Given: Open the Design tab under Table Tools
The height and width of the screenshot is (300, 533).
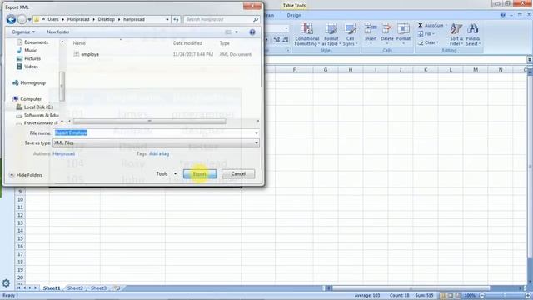Looking at the screenshot, I should [x=294, y=15].
